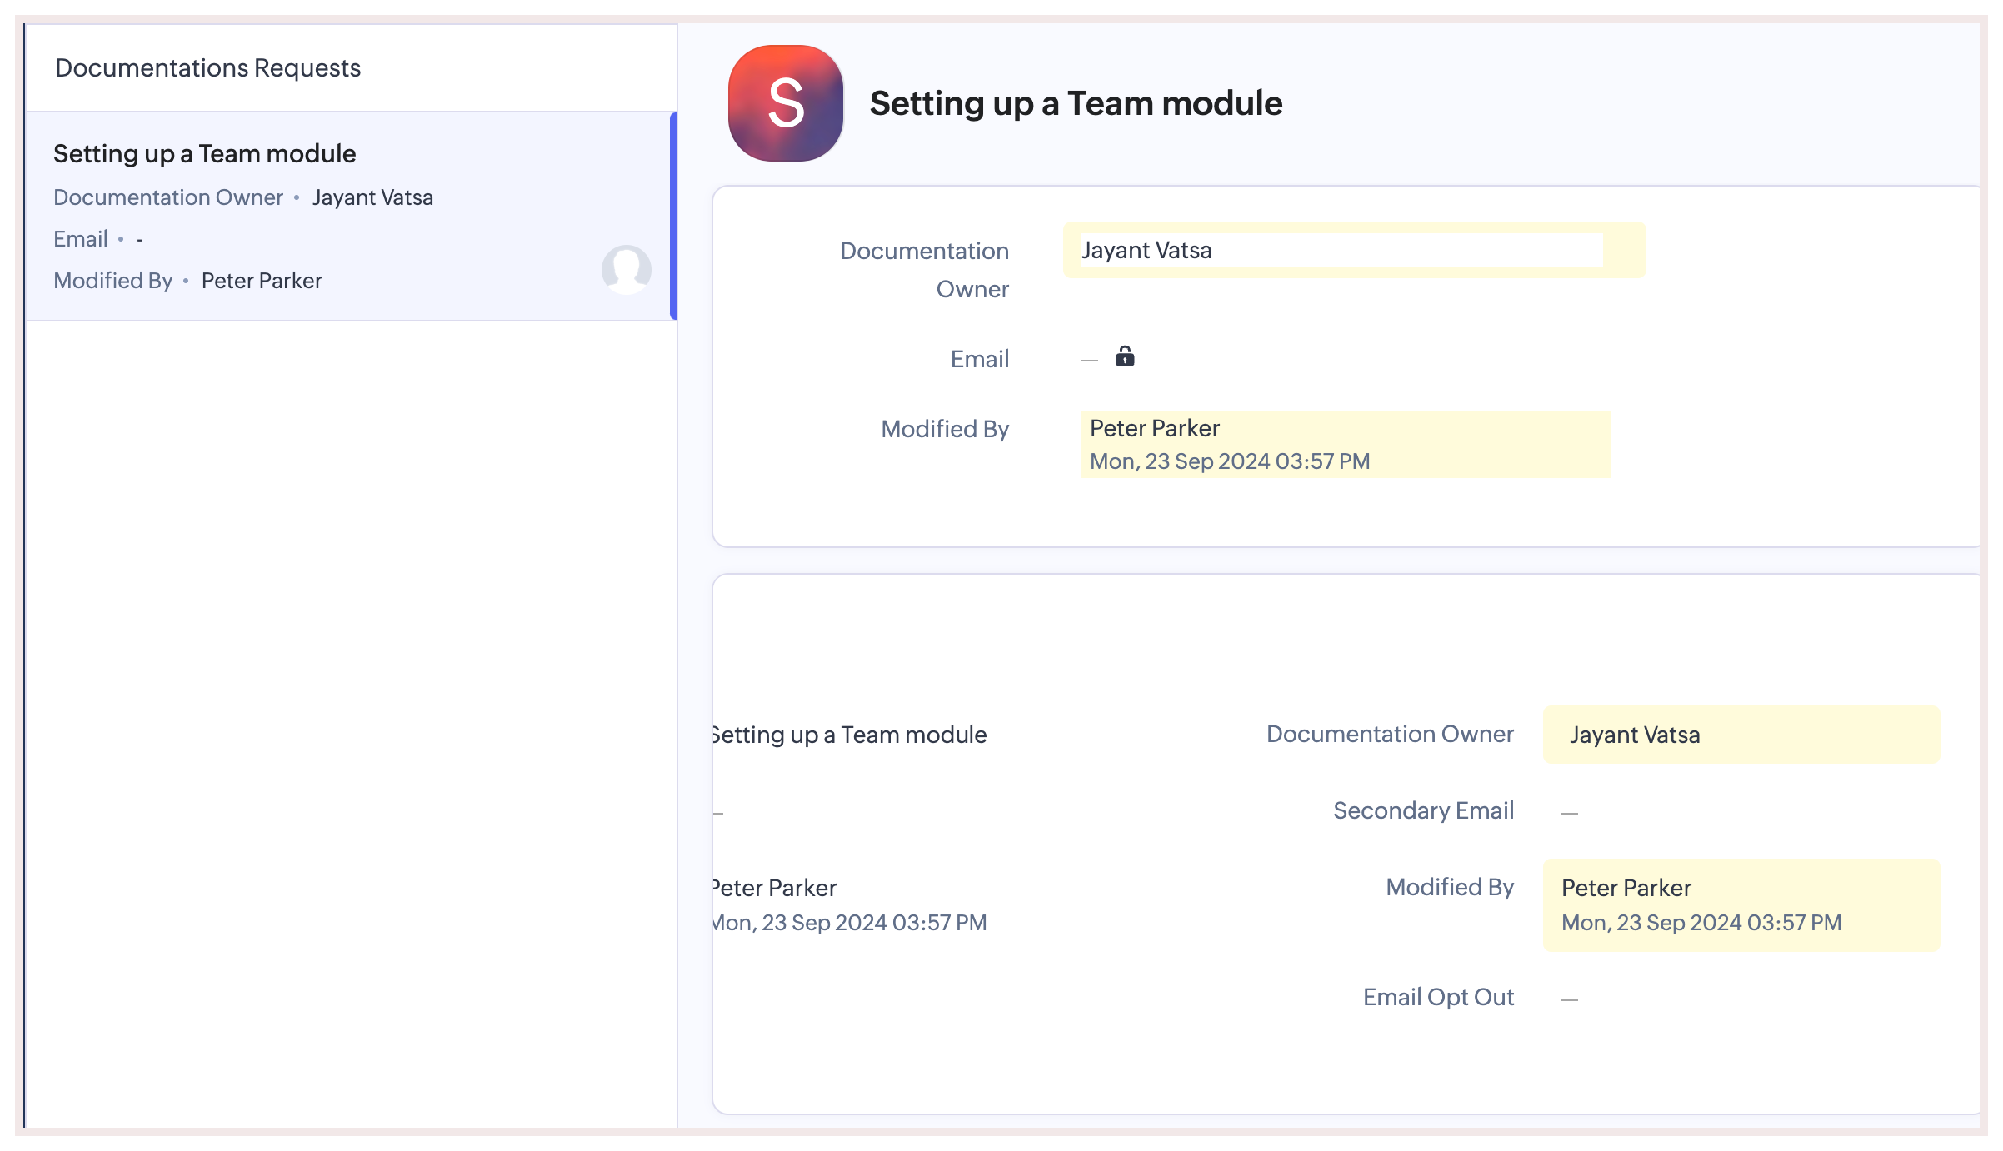Click the Email Opt Out value dash
This screenshot has height=1151, width=2003.
pos(1570,999)
